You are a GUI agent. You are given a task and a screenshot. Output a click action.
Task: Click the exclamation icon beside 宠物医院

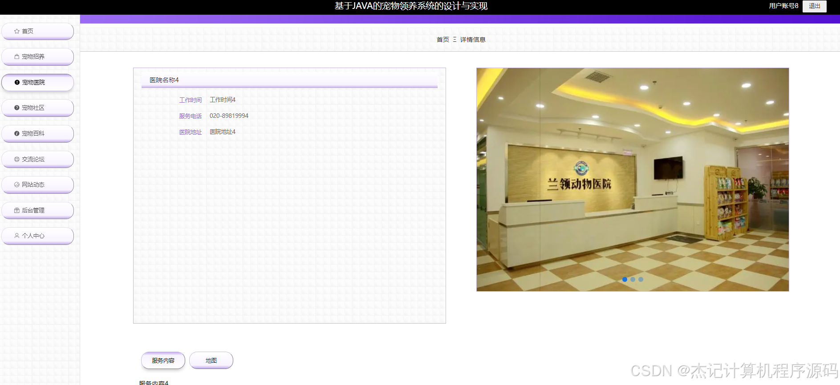(x=17, y=82)
